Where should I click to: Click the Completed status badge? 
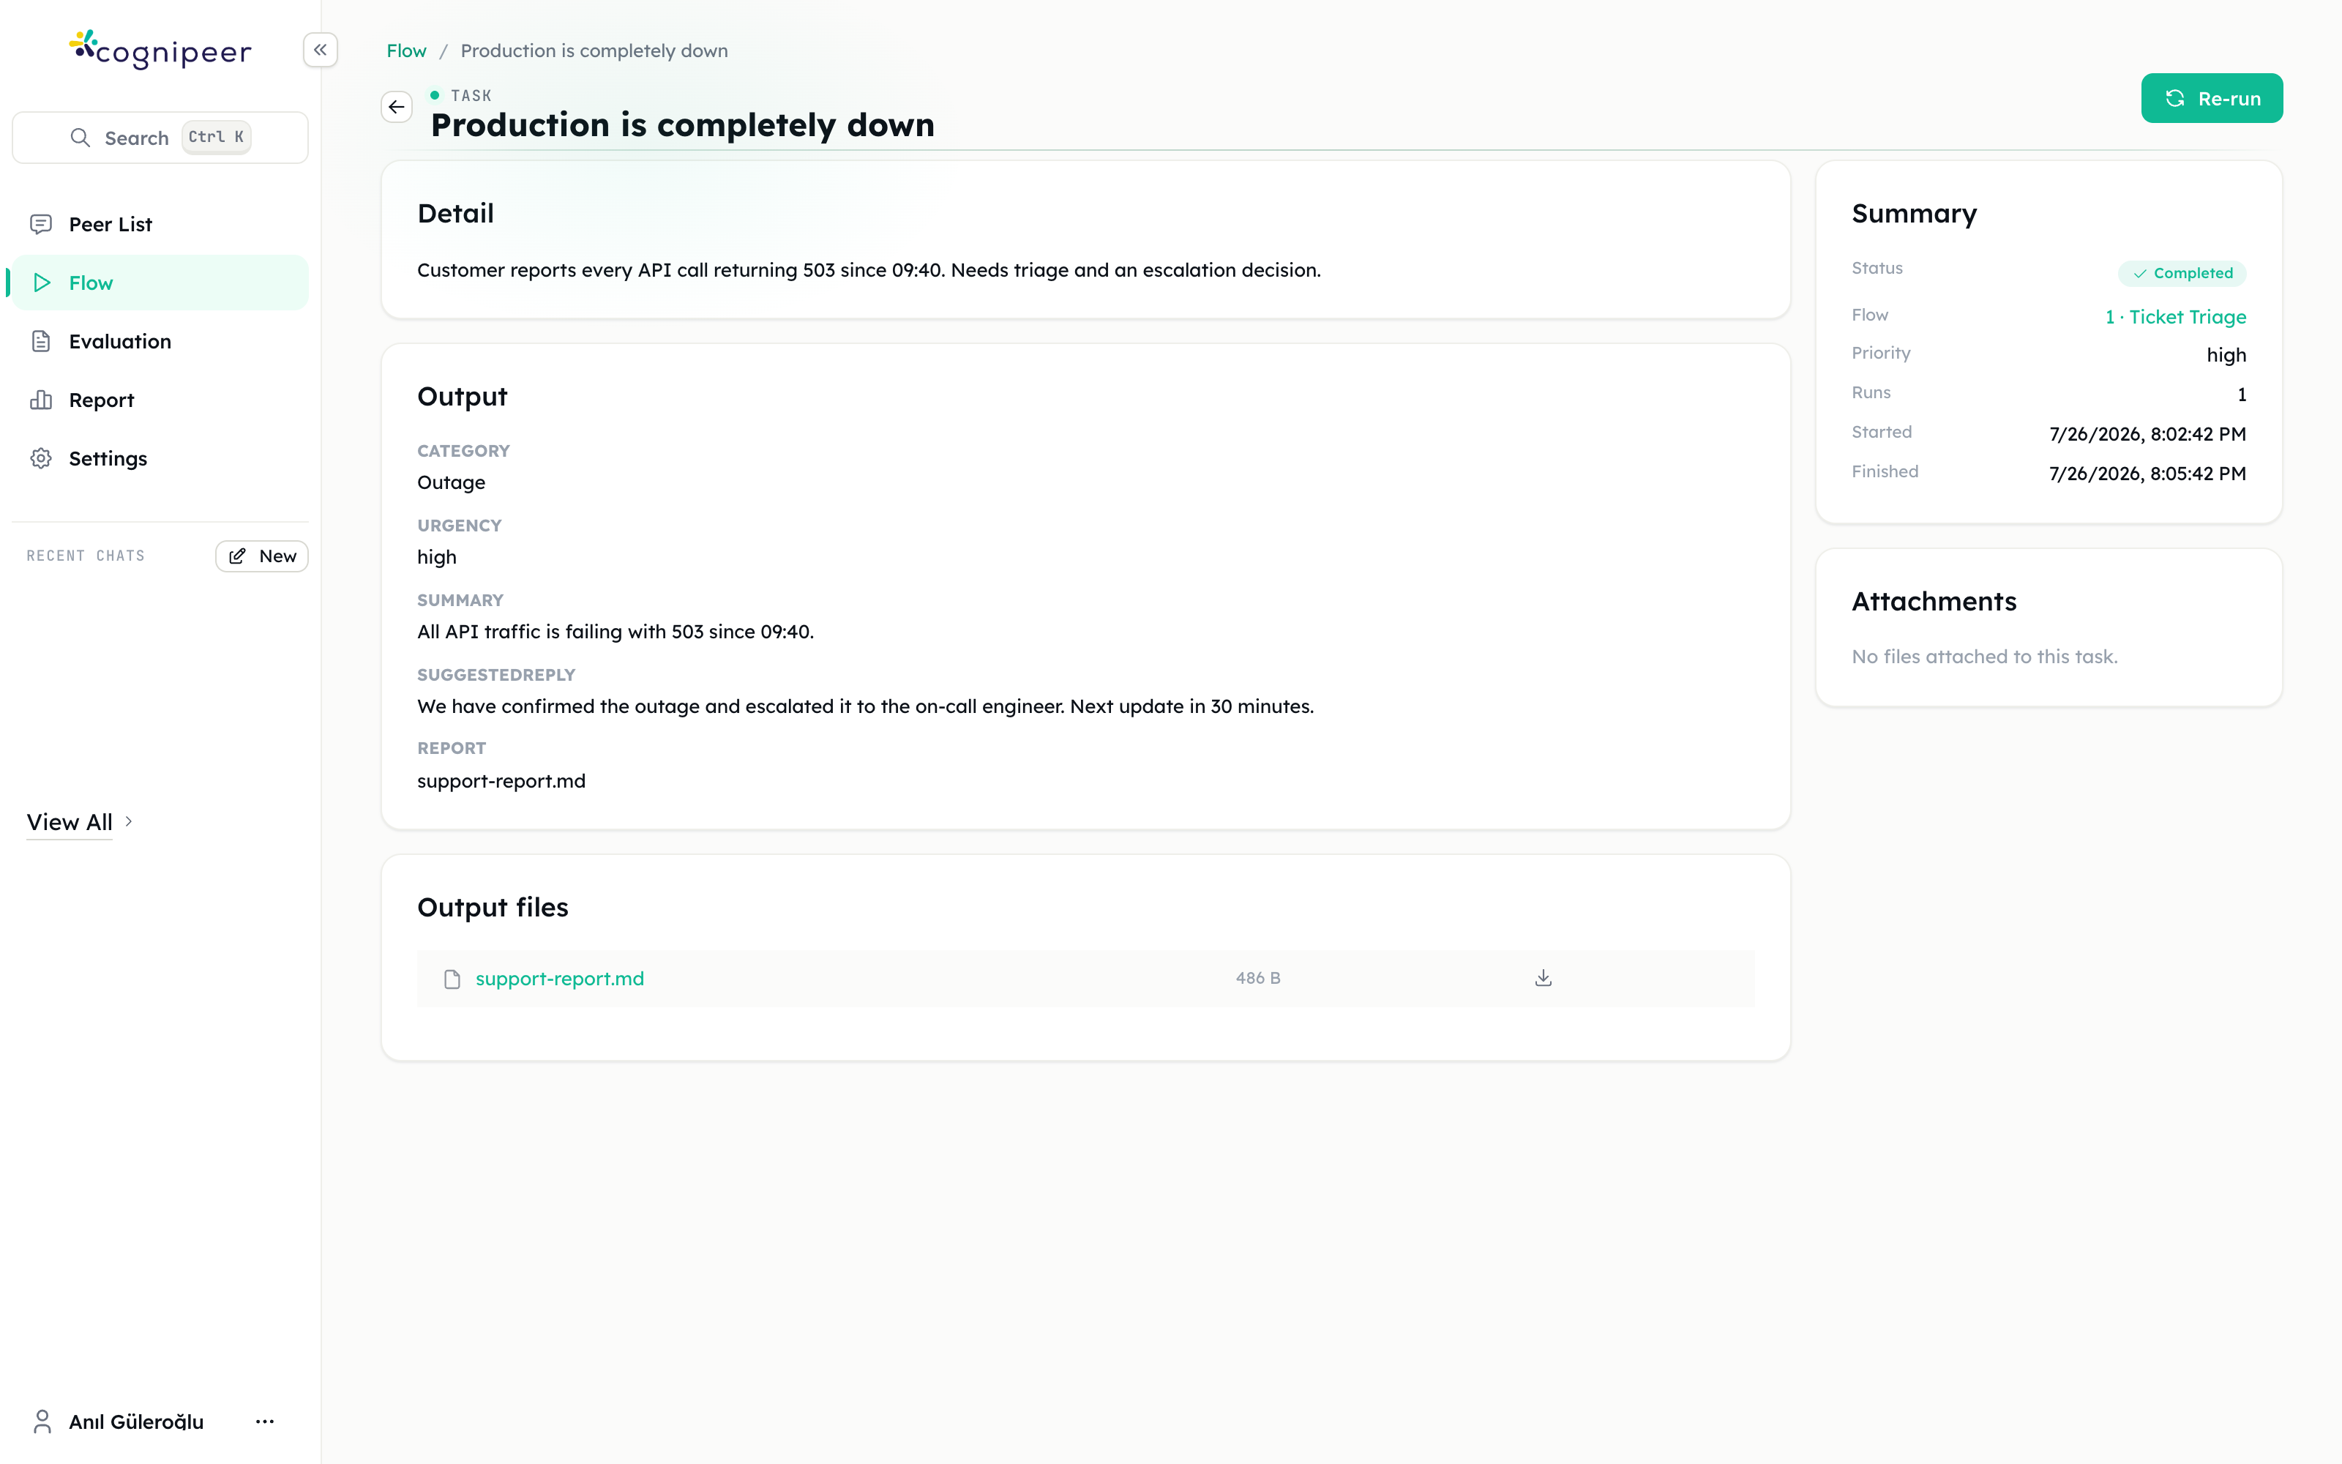point(2182,273)
